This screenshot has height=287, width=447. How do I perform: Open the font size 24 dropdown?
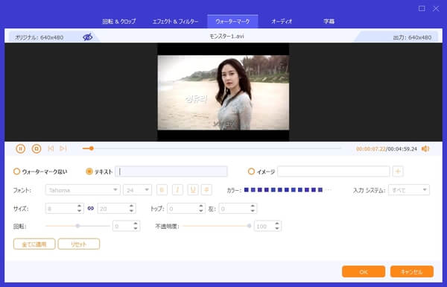point(137,190)
